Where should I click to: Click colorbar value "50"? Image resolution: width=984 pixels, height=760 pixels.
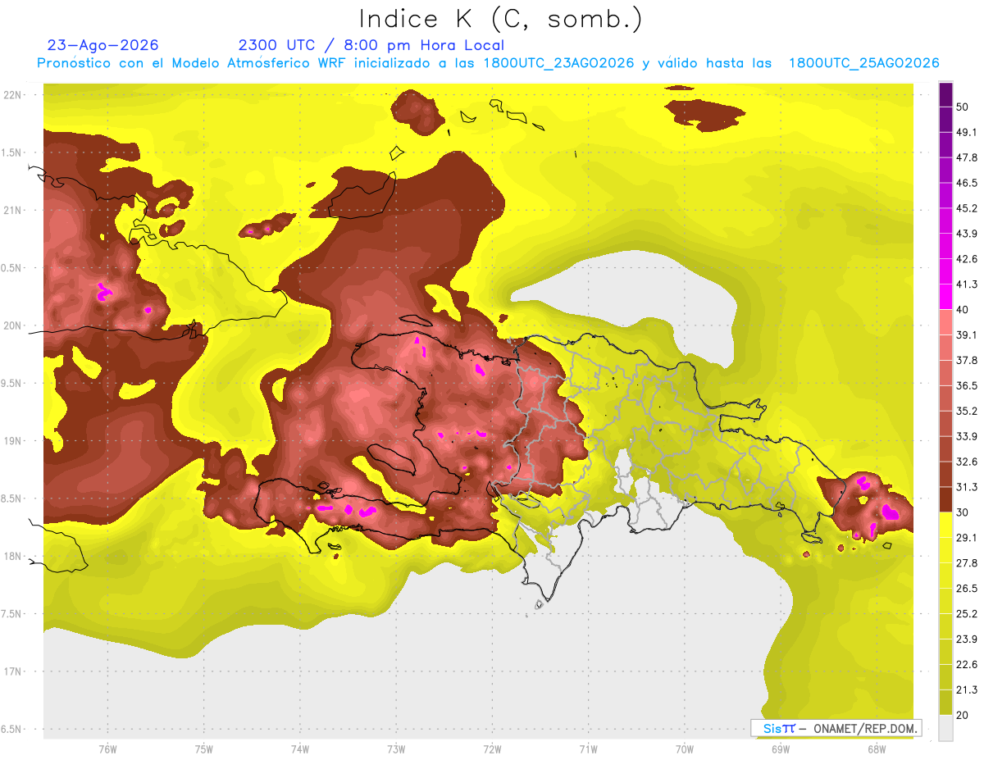[963, 107]
